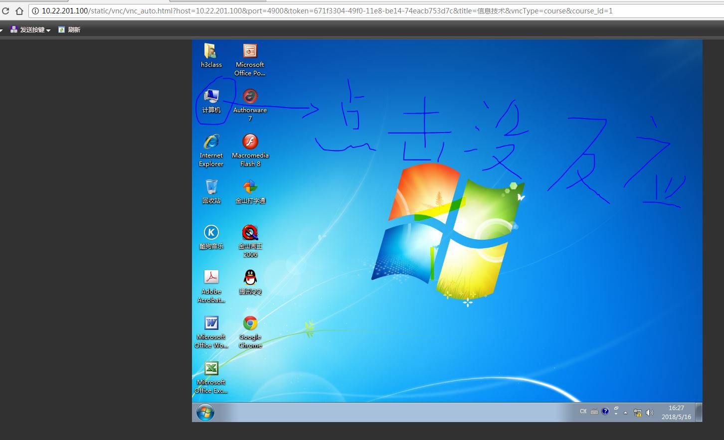Select the Google Chrome desktop icon

(250, 332)
